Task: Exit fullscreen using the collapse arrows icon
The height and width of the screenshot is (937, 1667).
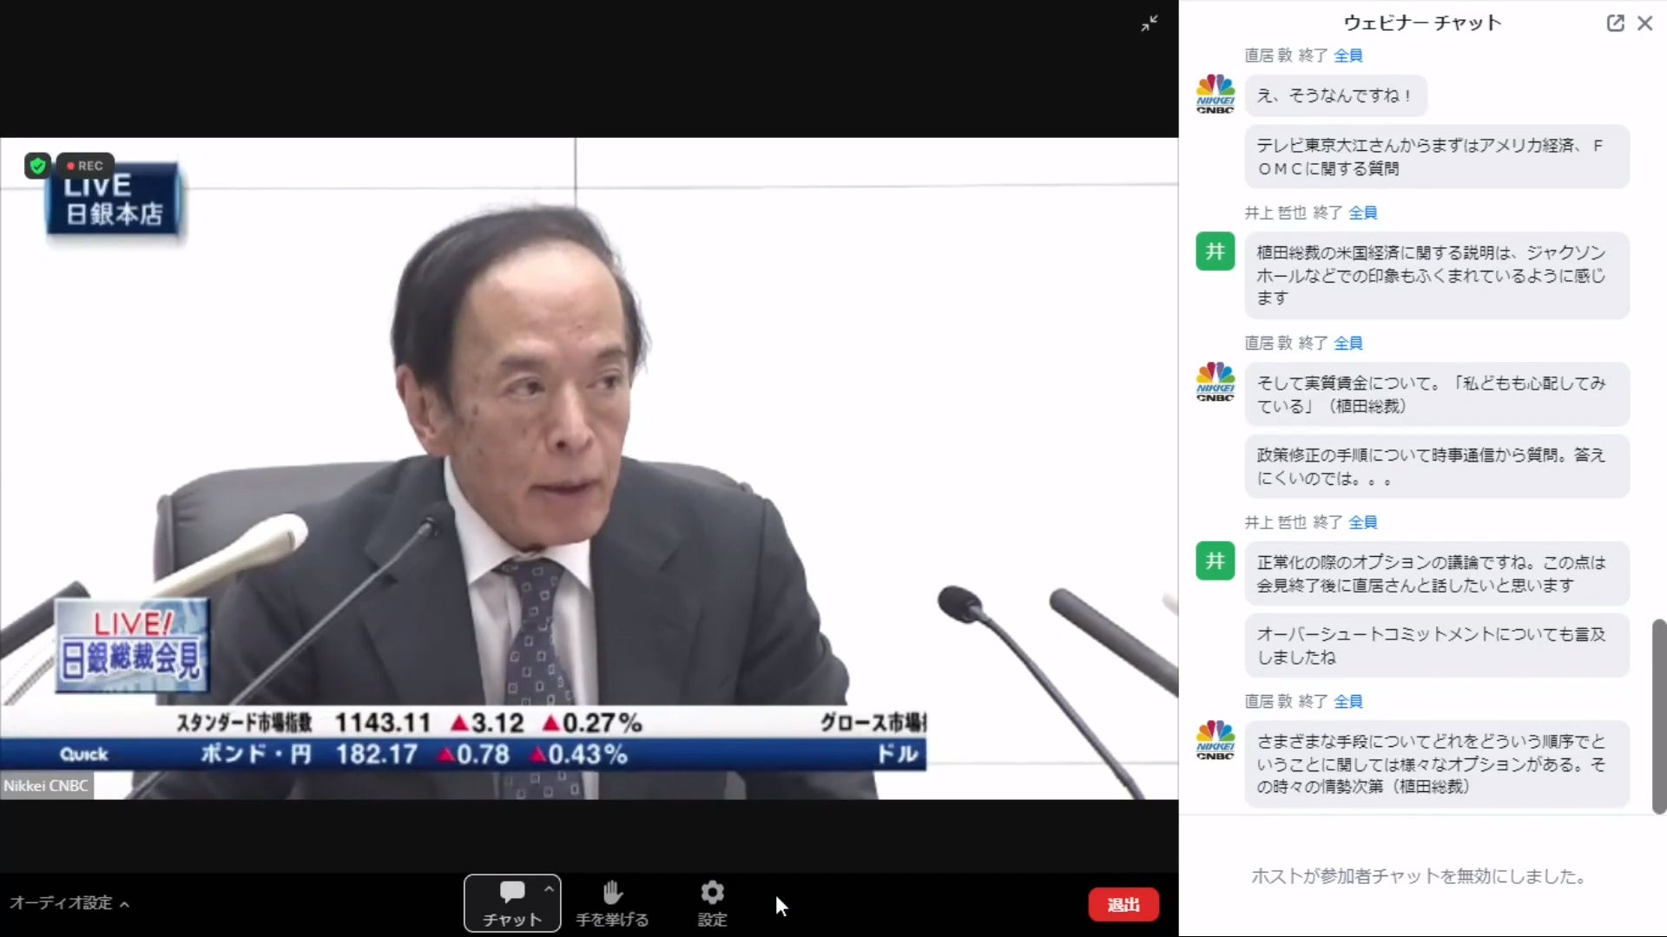Action: click(x=1150, y=23)
